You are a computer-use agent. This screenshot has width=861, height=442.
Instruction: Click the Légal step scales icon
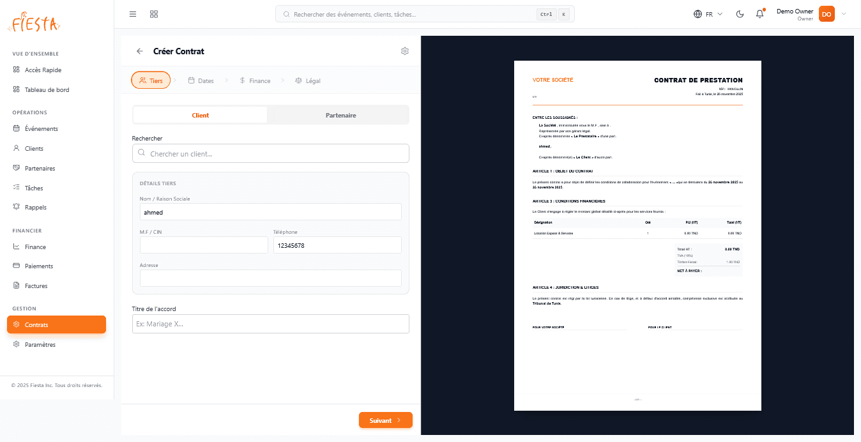click(298, 80)
